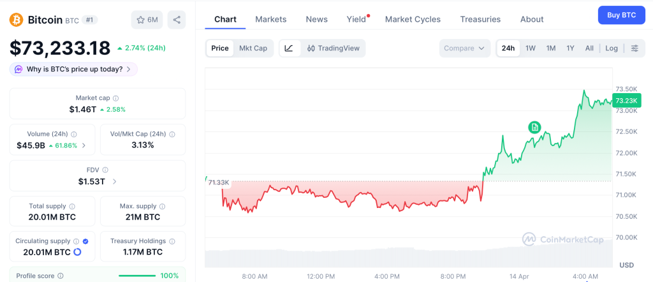Select the line chart icon
This screenshot has height=282, width=653.
click(x=289, y=48)
